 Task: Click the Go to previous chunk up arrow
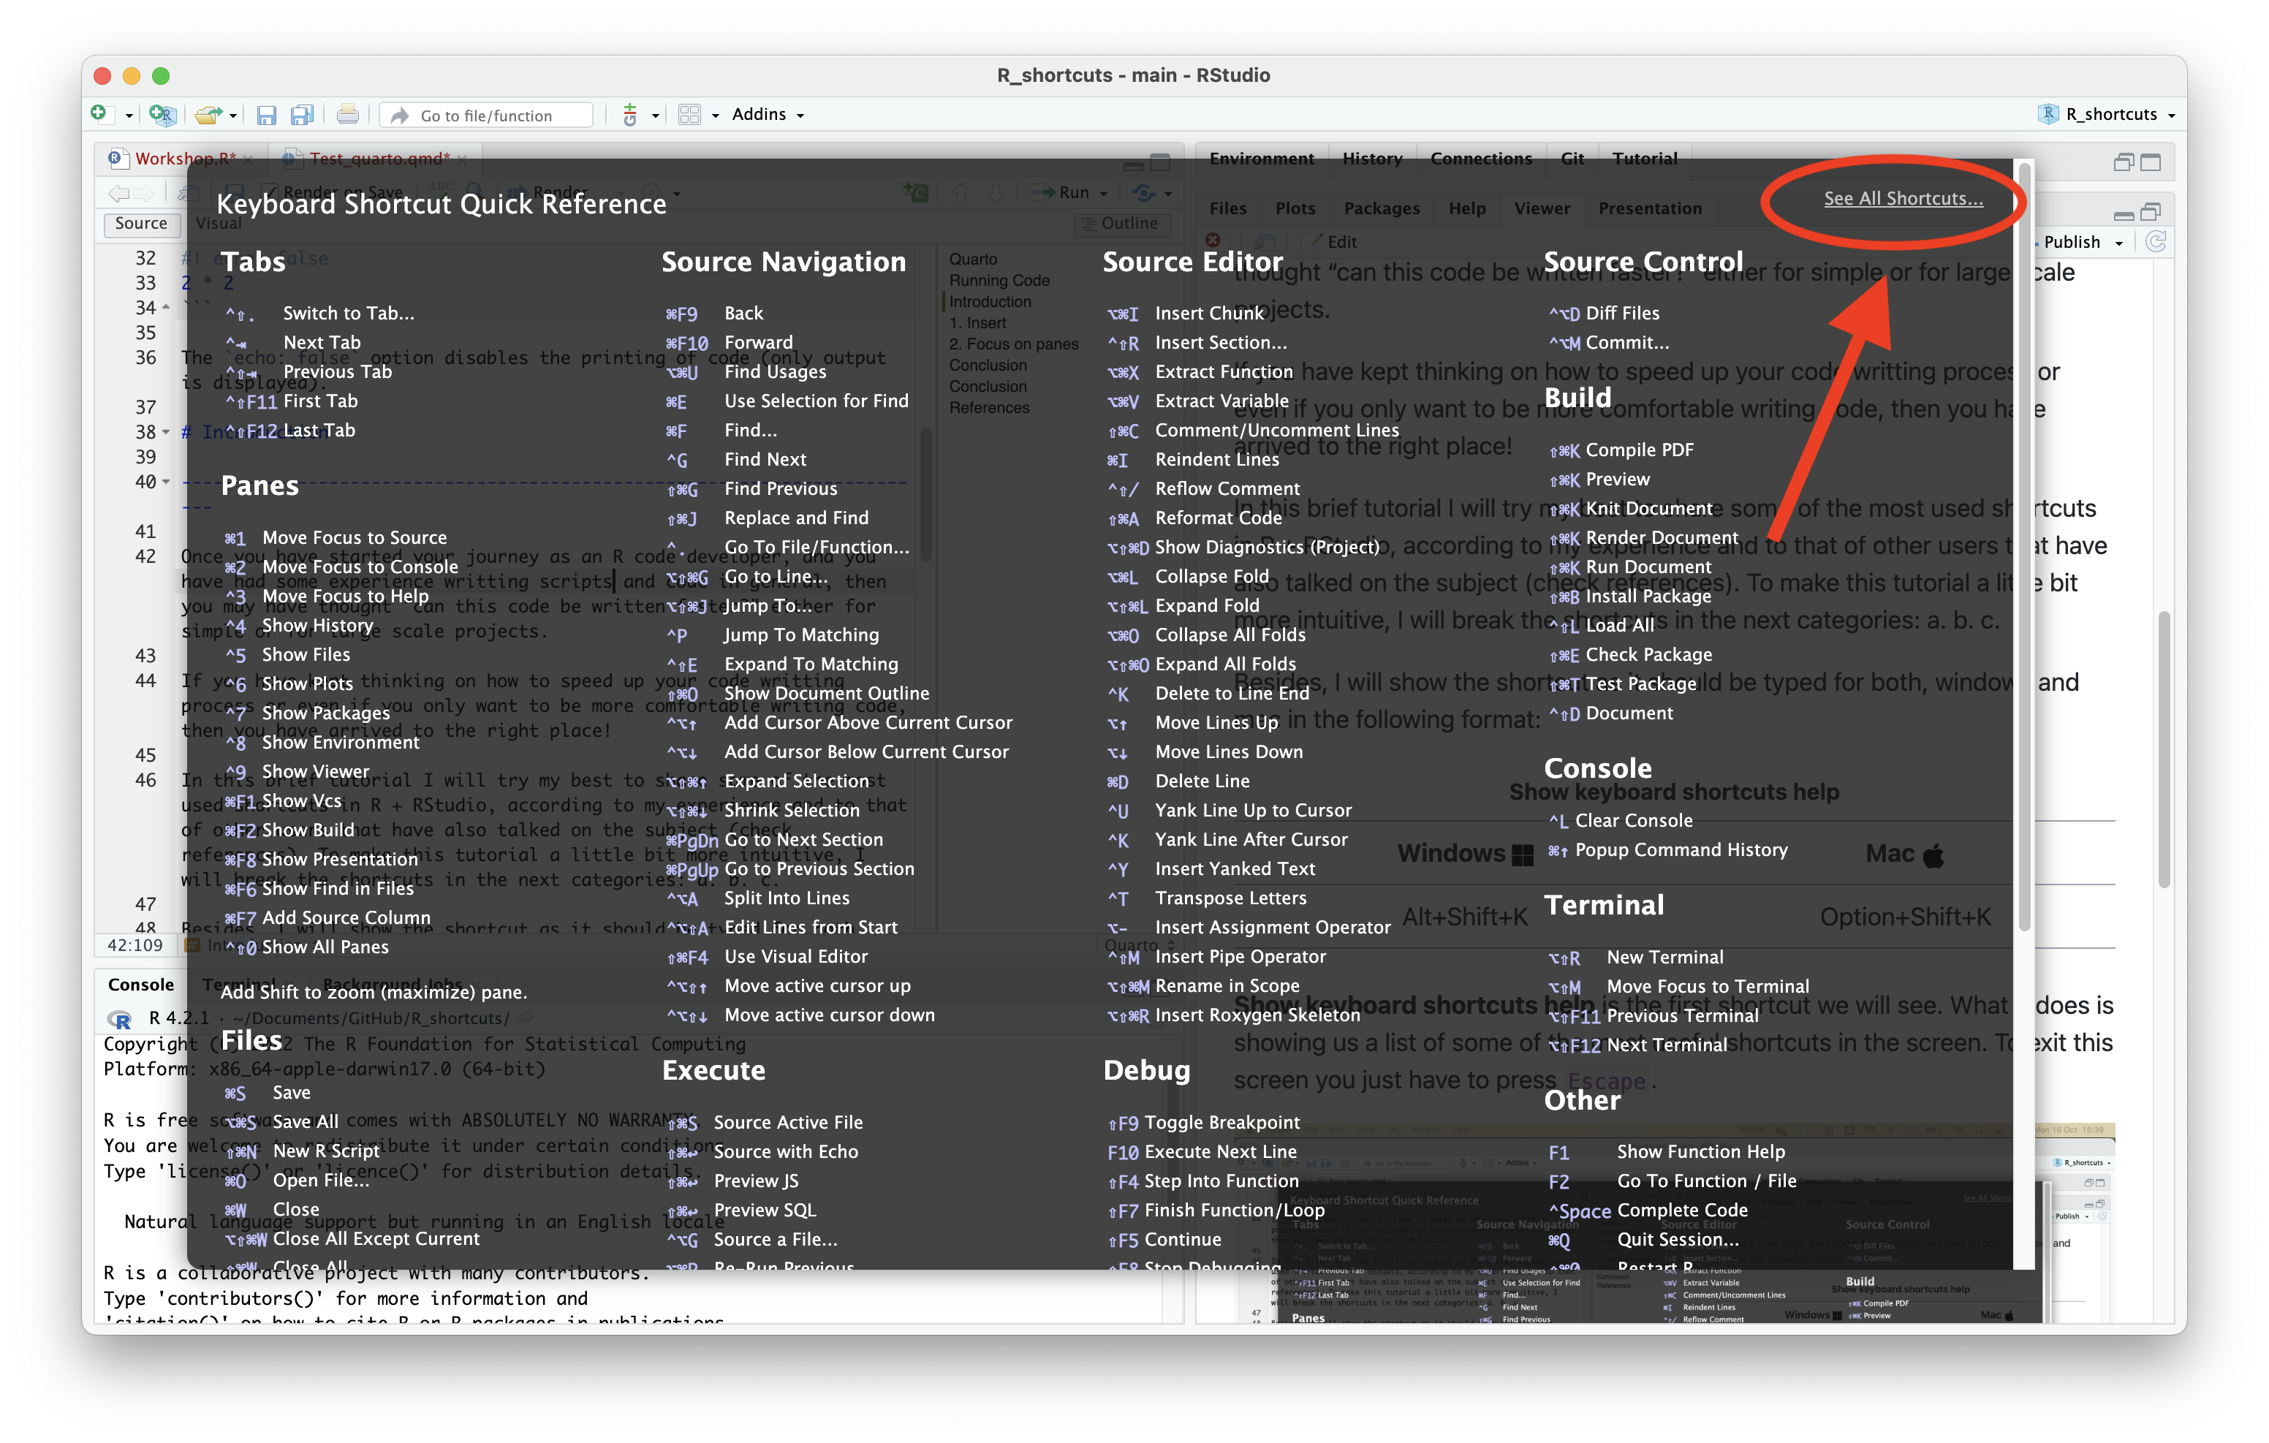(961, 192)
